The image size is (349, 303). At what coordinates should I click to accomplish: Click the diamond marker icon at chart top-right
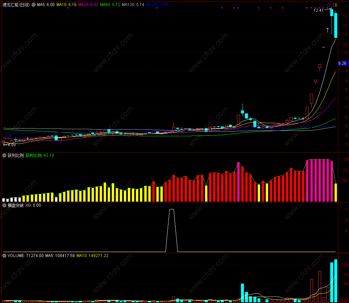coord(329,5)
